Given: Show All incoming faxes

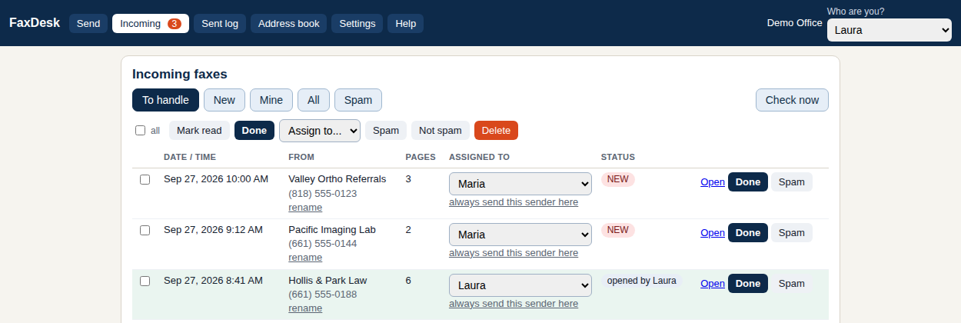Looking at the screenshot, I should [314, 100].
